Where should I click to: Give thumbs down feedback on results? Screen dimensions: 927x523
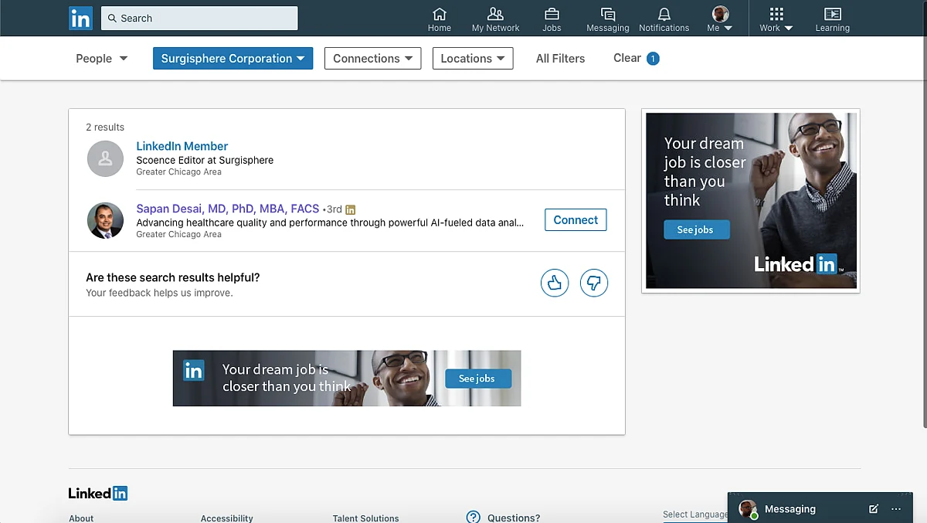pos(594,283)
